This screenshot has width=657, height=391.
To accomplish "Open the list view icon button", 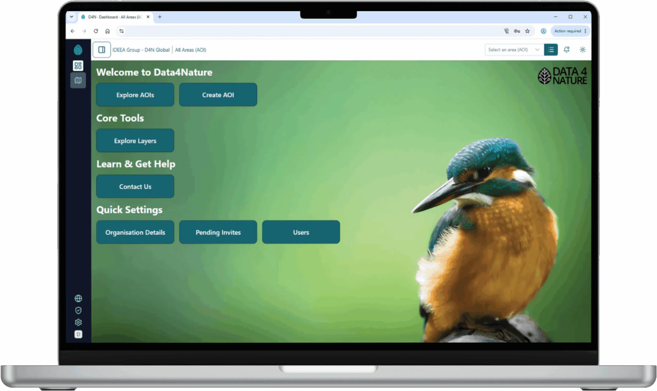I will [x=551, y=50].
